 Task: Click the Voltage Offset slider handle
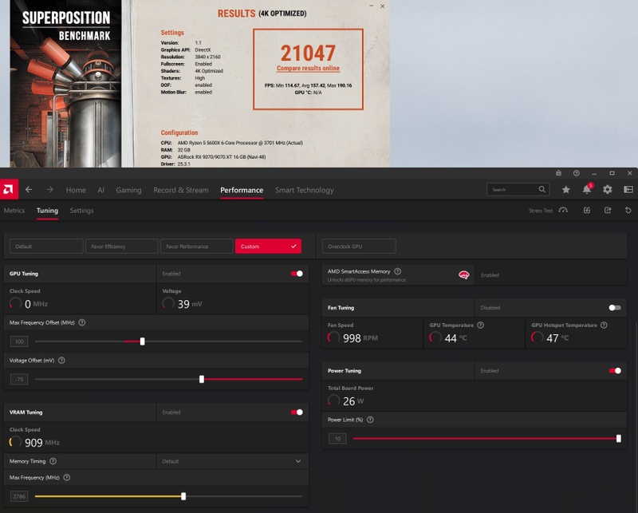point(202,380)
